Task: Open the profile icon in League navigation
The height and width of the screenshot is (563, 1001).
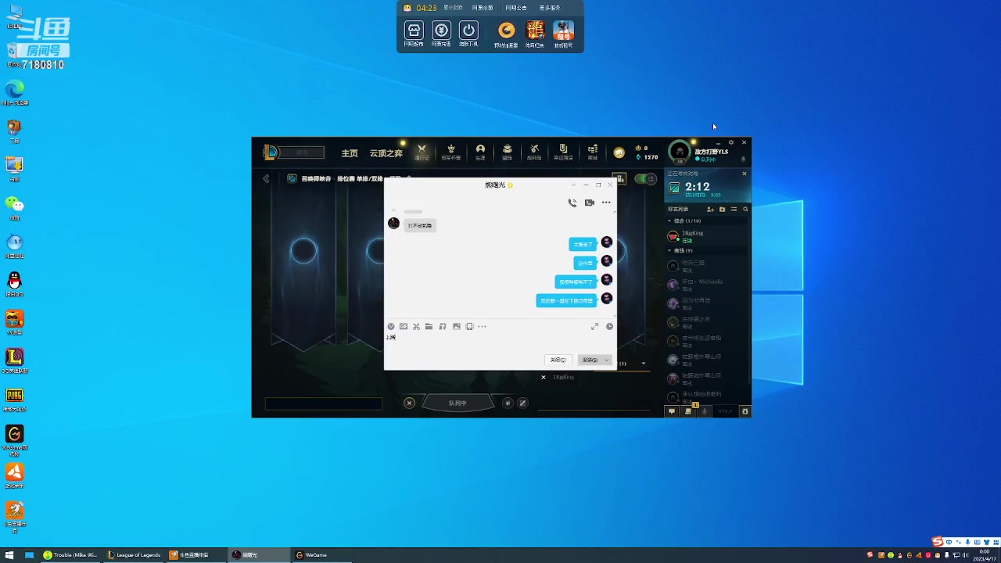Action: (x=480, y=152)
